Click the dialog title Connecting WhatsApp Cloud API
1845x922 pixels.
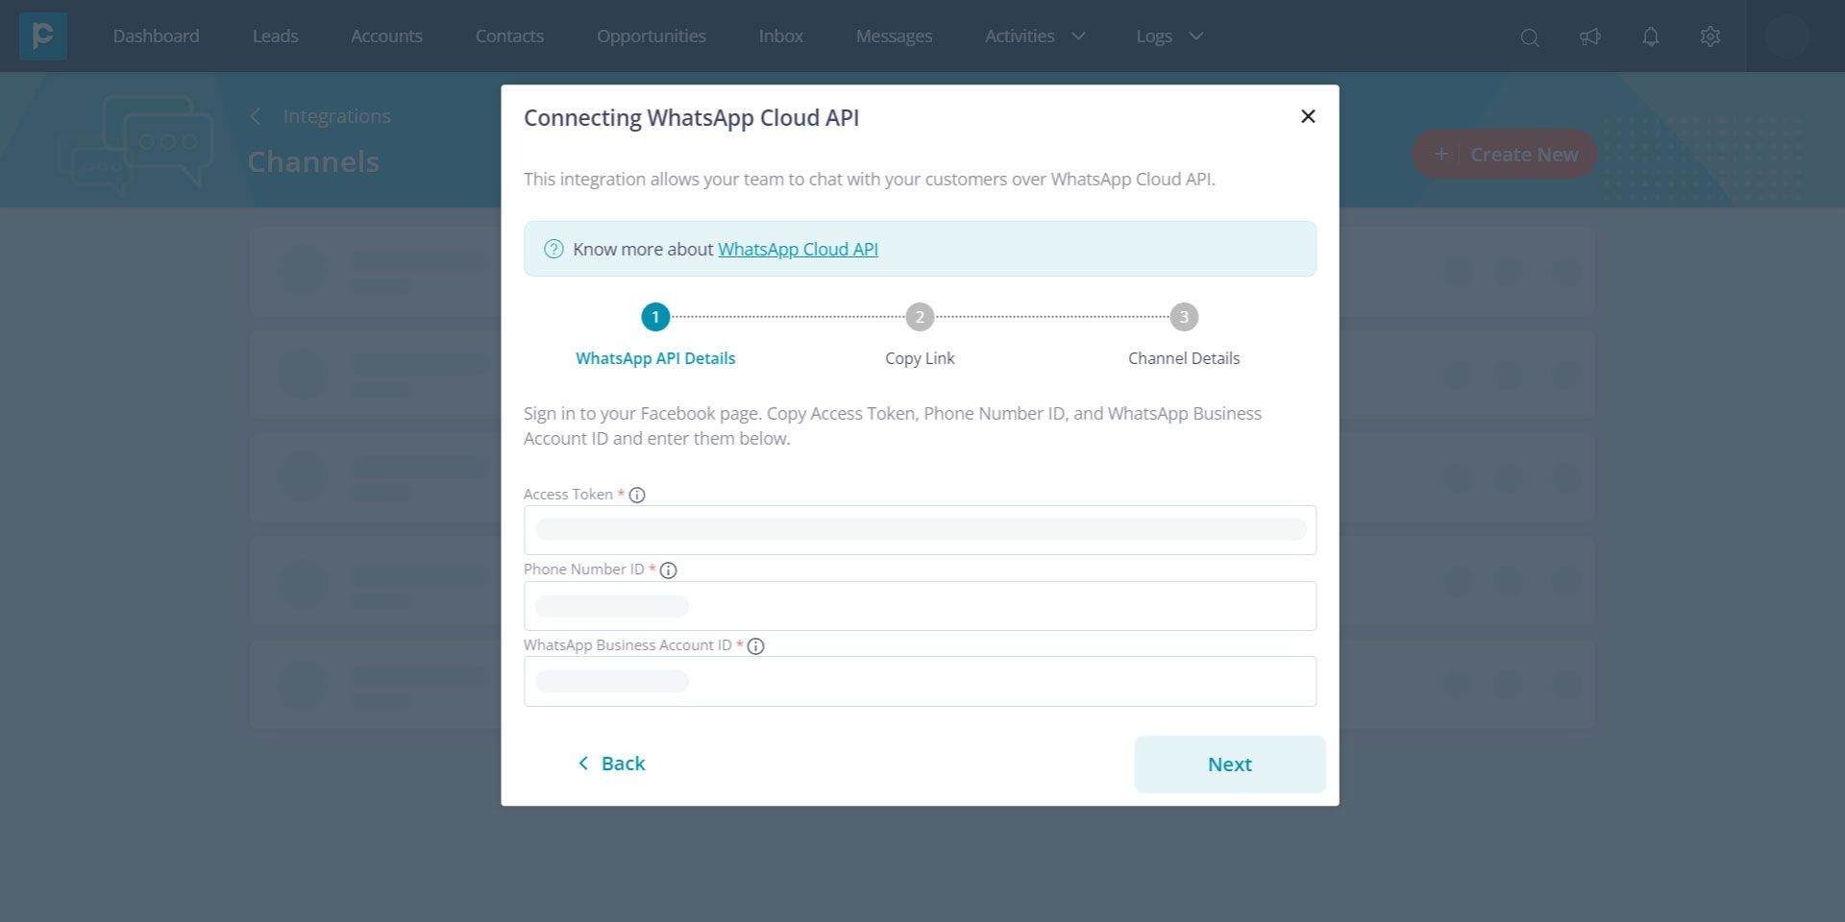(692, 118)
